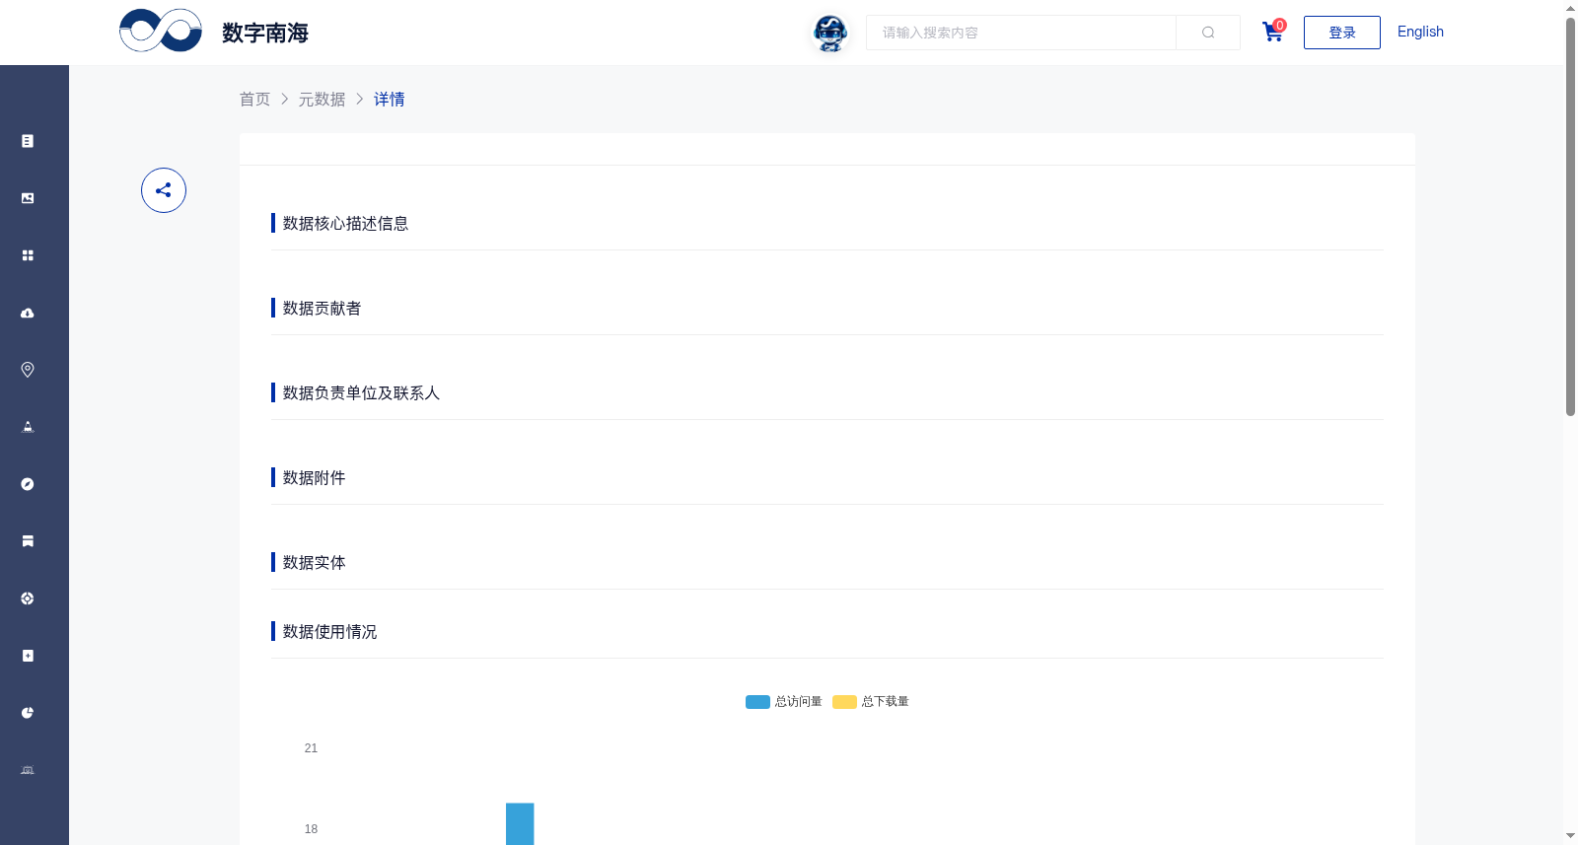This screenshot has width=1578, height=845.
Task: Open the target crosshair sidebar icon
Action: tap(28, 599)
